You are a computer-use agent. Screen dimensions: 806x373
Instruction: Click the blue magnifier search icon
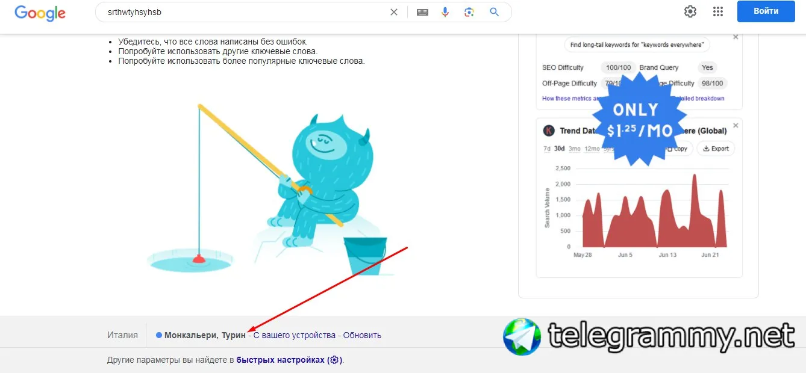click(x=494, y=12)
